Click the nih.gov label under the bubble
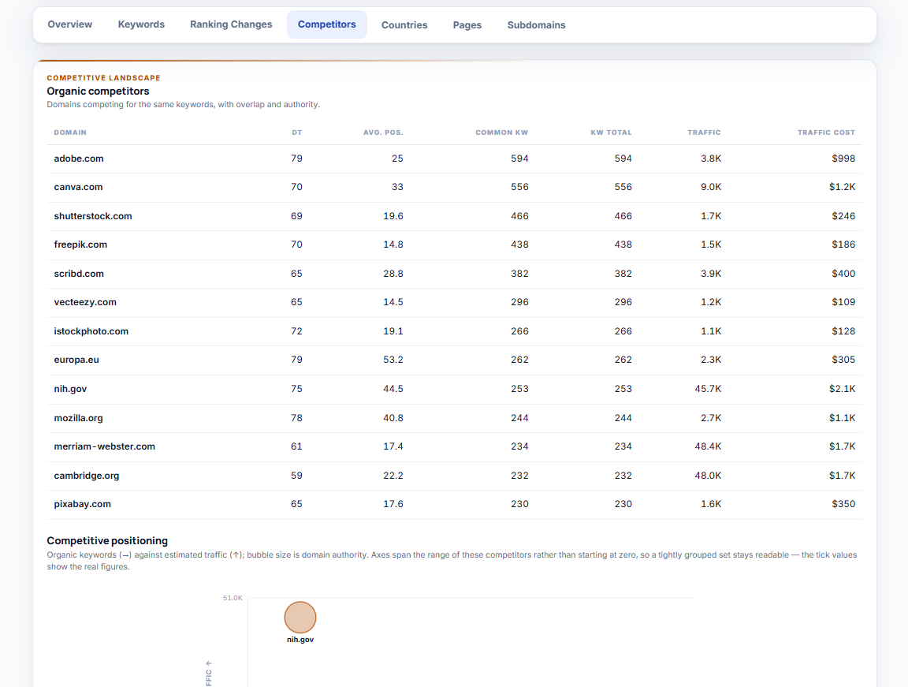 point(300,640)
